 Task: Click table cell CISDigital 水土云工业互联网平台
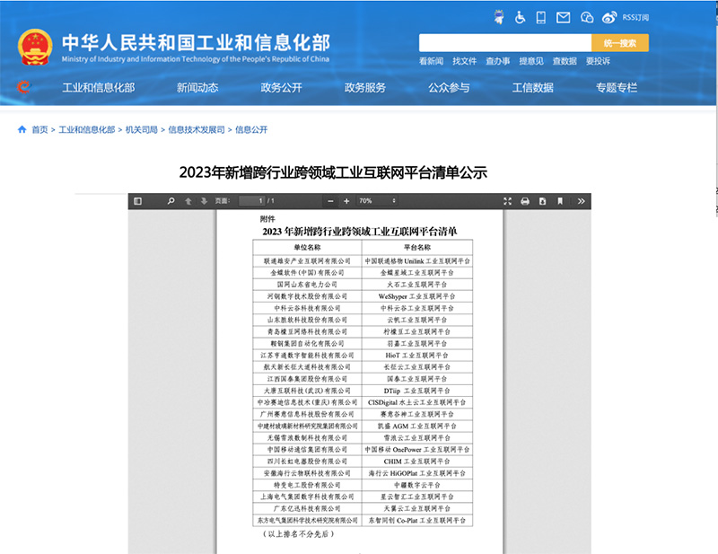[417, 402]
